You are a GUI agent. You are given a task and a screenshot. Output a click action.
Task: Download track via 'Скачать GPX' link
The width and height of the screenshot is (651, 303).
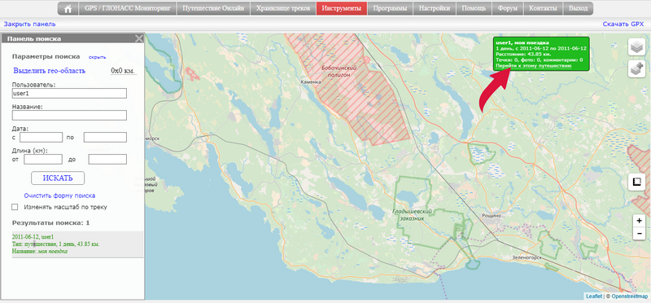tap(623, 24)
